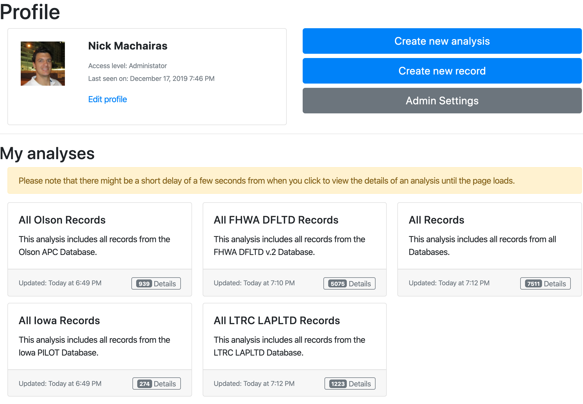Open Details for All Iowa Records
The image size is (583, 404).
(157, 384)
